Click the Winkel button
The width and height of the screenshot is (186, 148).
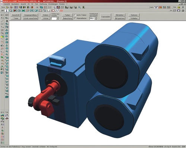tap(46, 18)
